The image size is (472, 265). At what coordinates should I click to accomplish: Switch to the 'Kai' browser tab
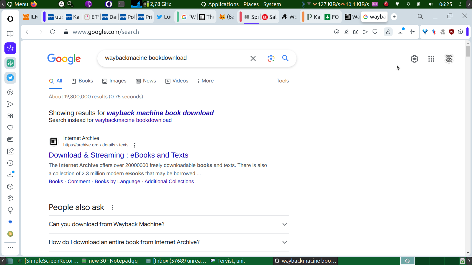(x=314, y=17)
